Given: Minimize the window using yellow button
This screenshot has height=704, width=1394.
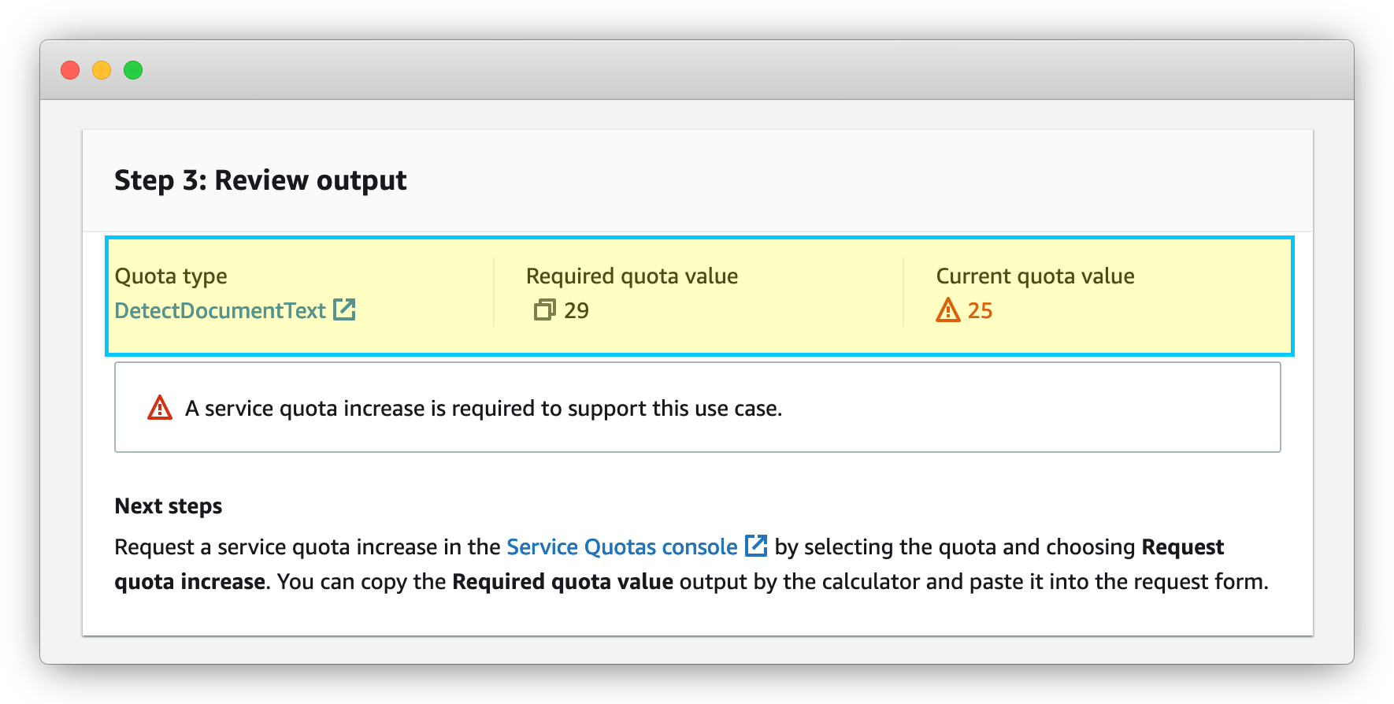Looking at the screenshot, I should (x=102, y=70).
